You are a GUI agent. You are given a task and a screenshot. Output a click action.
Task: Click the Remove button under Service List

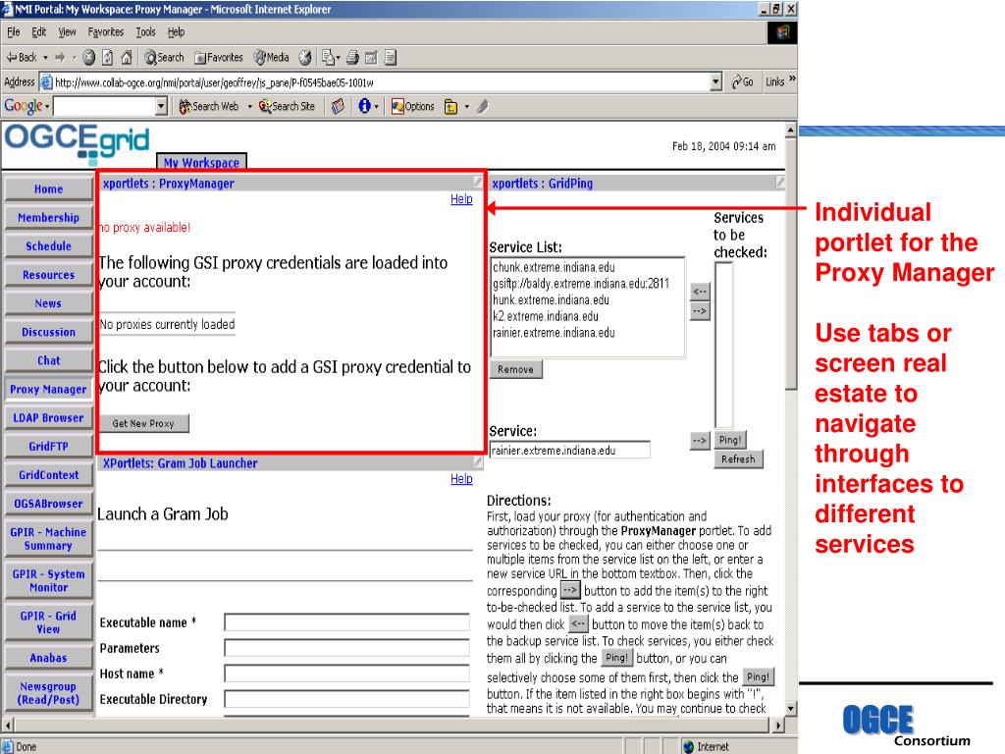click(x=515, y=369)
